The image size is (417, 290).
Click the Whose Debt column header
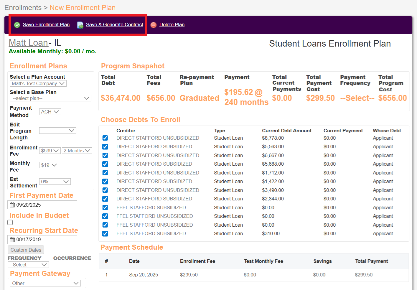pyautogui.click(x=387, y=131)
